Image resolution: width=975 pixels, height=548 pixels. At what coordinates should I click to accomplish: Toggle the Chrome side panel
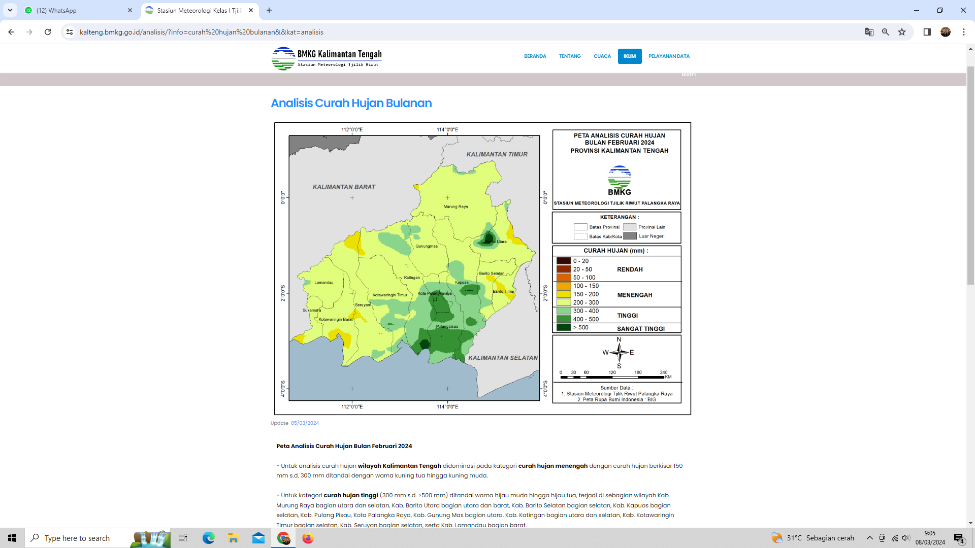[927, 32]
